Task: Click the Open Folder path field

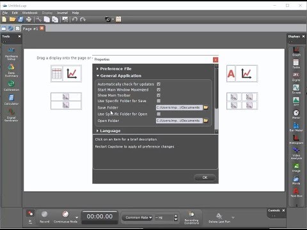Action: [x=179, y=121]
